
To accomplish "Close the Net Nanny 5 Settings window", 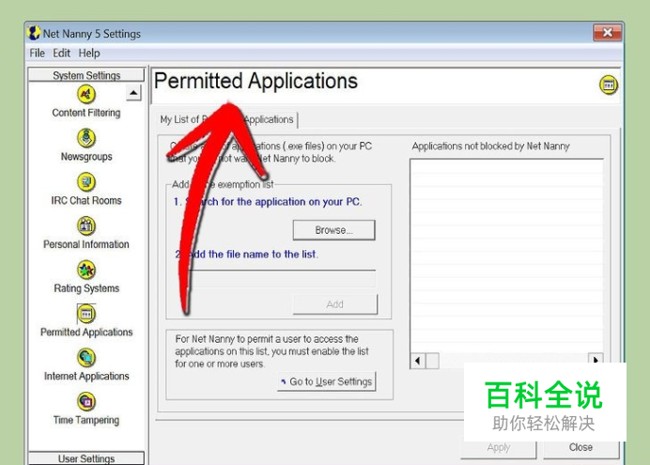I will (608, 33).
